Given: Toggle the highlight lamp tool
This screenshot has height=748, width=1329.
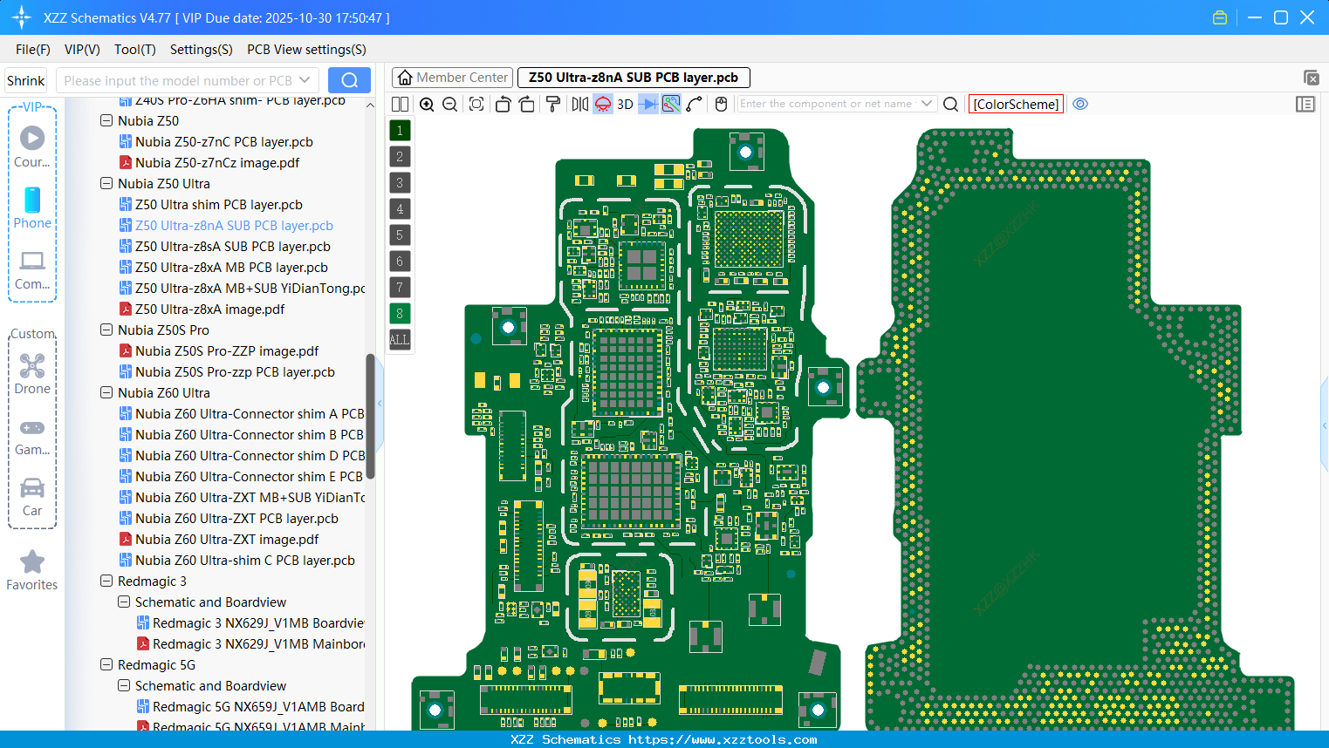Looking at the screenshot, I should (604, 104).
